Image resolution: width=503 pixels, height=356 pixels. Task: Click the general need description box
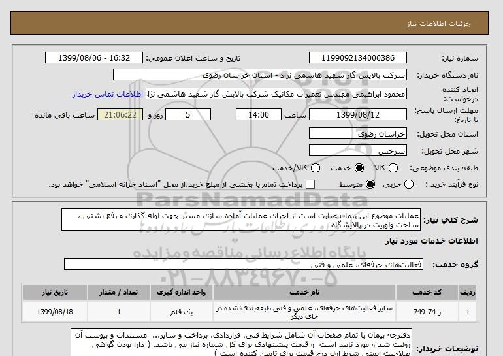tap(241, 220)
